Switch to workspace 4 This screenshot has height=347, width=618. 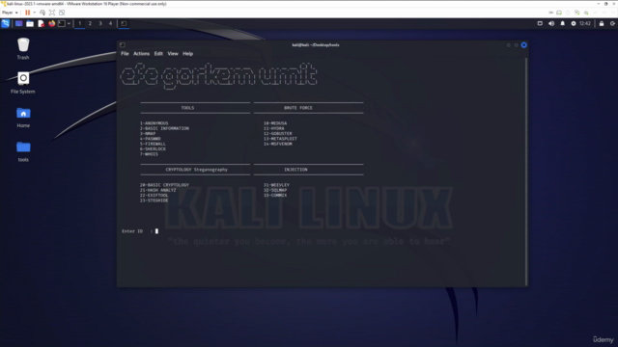coord(110,23)
